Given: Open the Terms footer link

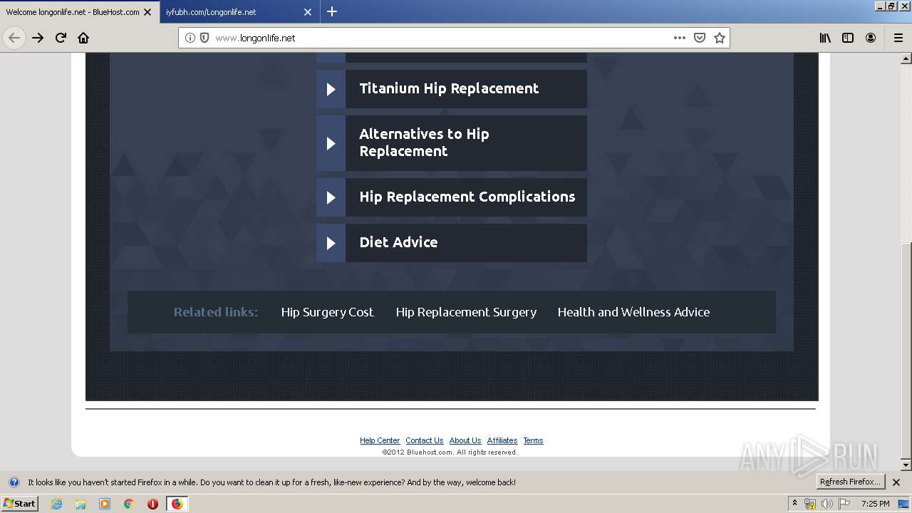Looking at the screenshot, I should 533,440.
